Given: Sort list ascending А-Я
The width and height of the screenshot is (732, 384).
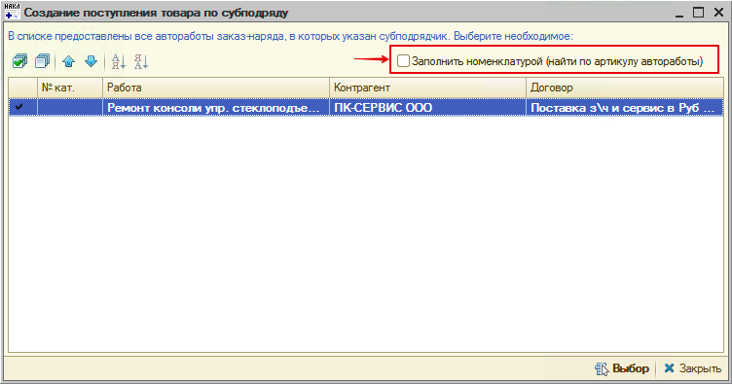Looking at the screenshot, I should pyautogui.click(x=119, y=61).
